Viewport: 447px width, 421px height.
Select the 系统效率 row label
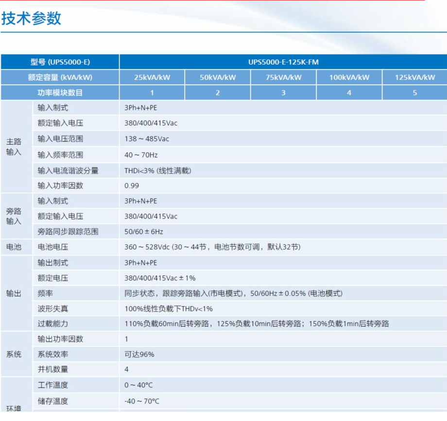53,354
